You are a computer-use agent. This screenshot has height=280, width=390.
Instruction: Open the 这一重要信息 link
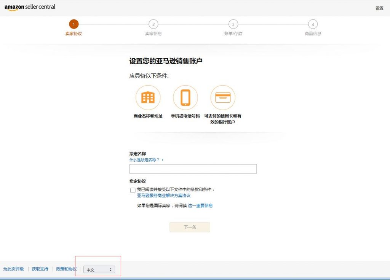200,206
